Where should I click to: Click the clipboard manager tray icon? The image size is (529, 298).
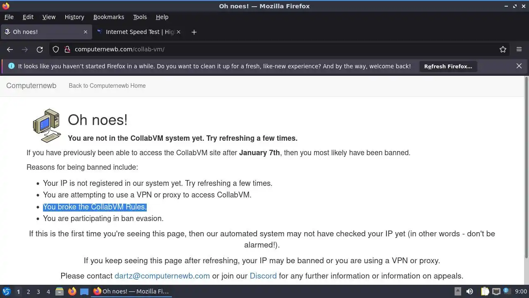[485, 291]
